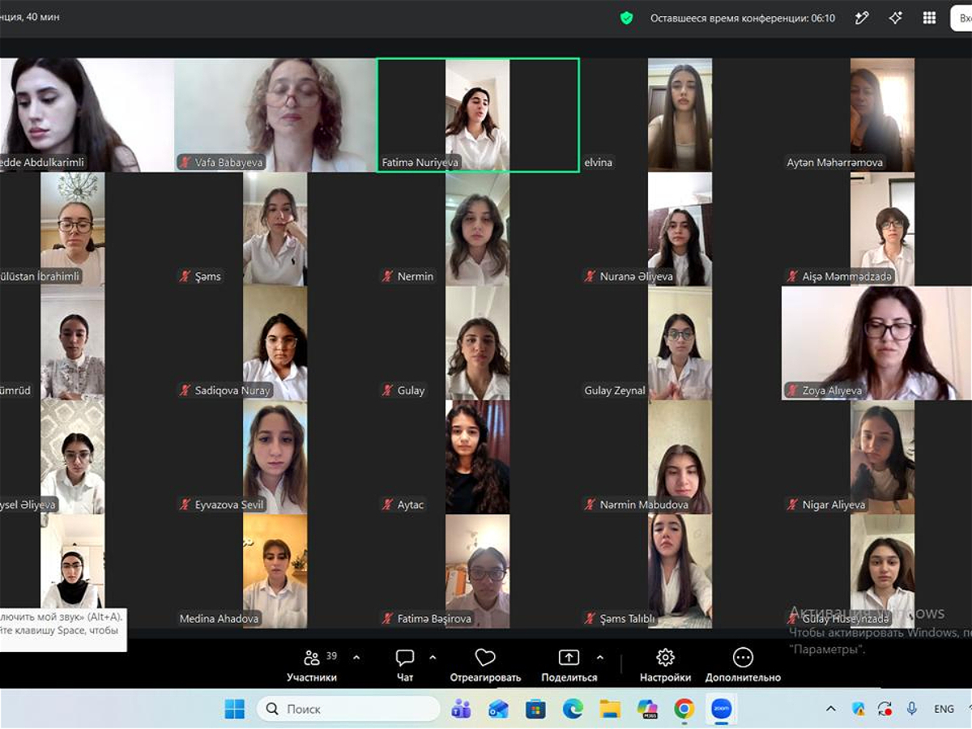Viewport: 972px width, 729px height.
Task: Expand the caret next to Участники
Action: 356,658
